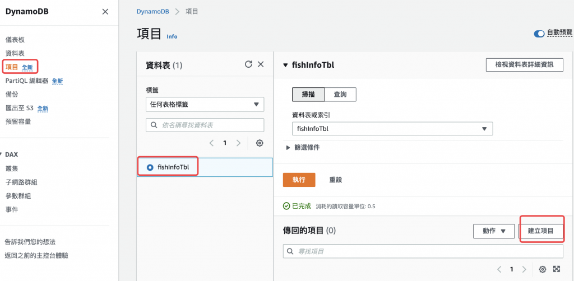Open 叢集 under DAX
This screenshot has width=574, height=281.
coord(12,168)
